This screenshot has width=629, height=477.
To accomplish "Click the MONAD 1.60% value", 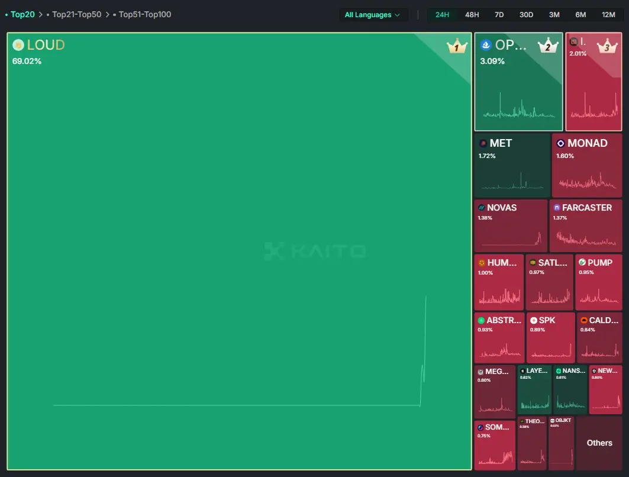I will (x=565, y=156).
